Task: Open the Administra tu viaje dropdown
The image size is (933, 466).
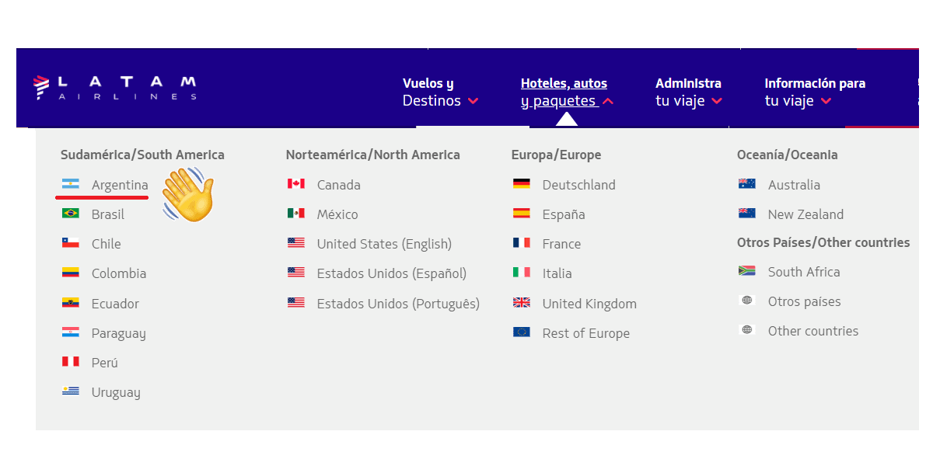Action: point(688,92)
